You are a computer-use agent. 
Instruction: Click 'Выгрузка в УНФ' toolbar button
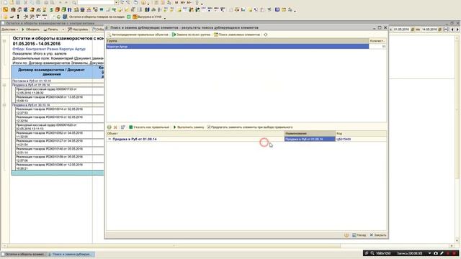(x=147, y=17)
